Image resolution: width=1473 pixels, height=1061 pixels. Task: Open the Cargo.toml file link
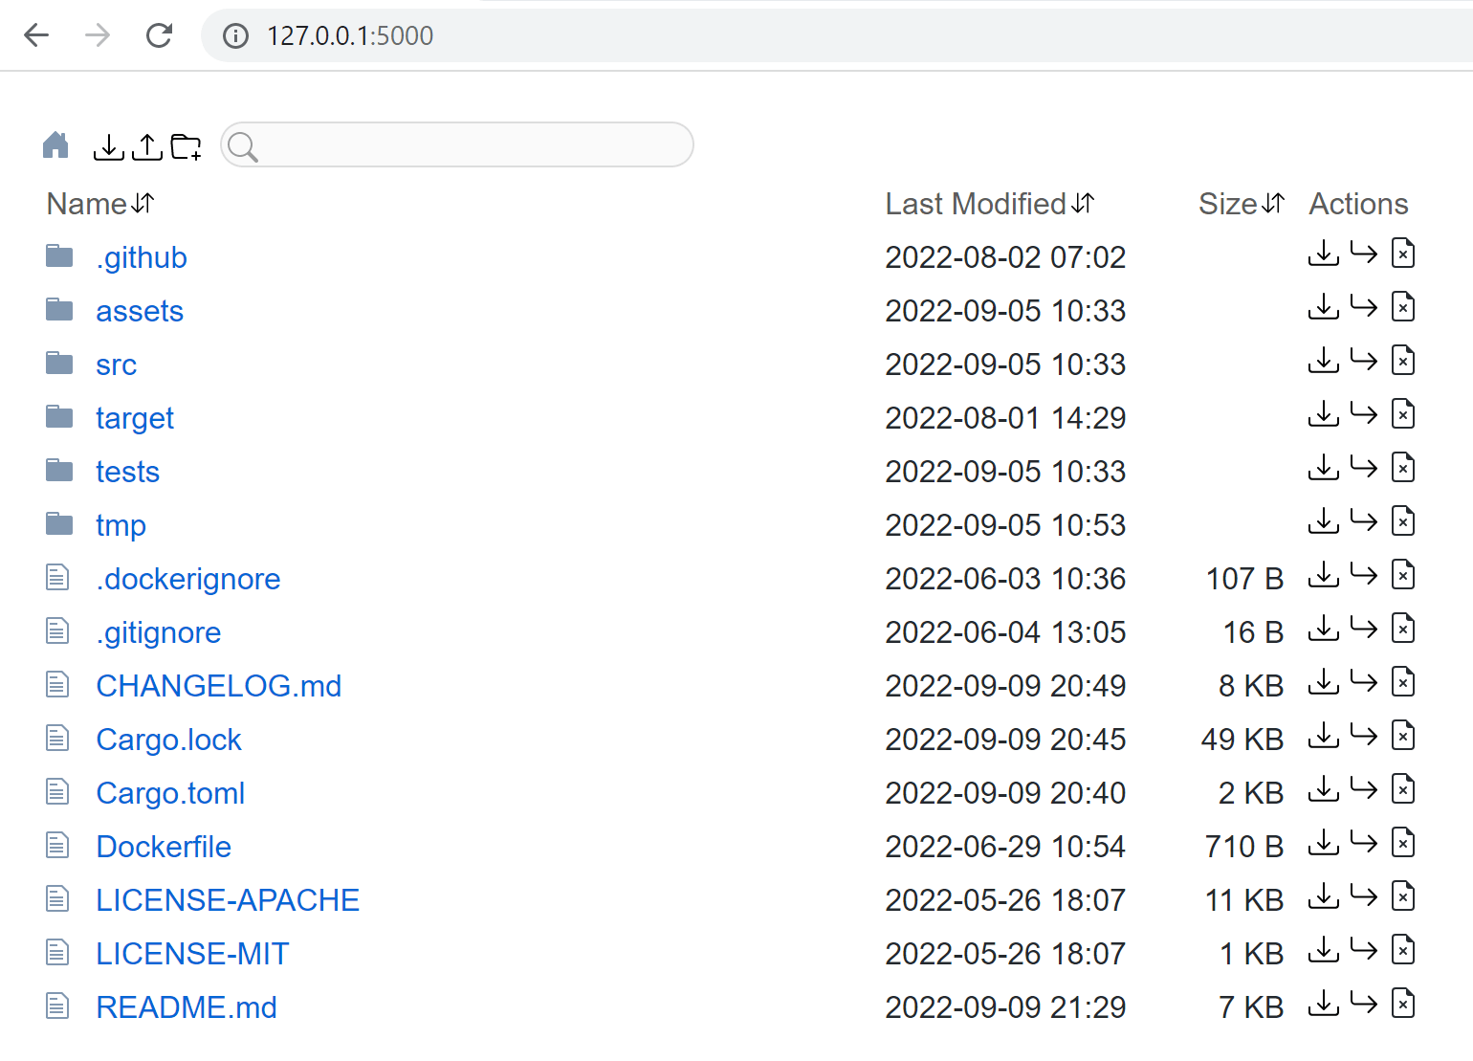170,793
